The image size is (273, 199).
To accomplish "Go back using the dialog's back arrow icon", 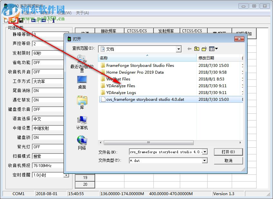I will 190,49.
